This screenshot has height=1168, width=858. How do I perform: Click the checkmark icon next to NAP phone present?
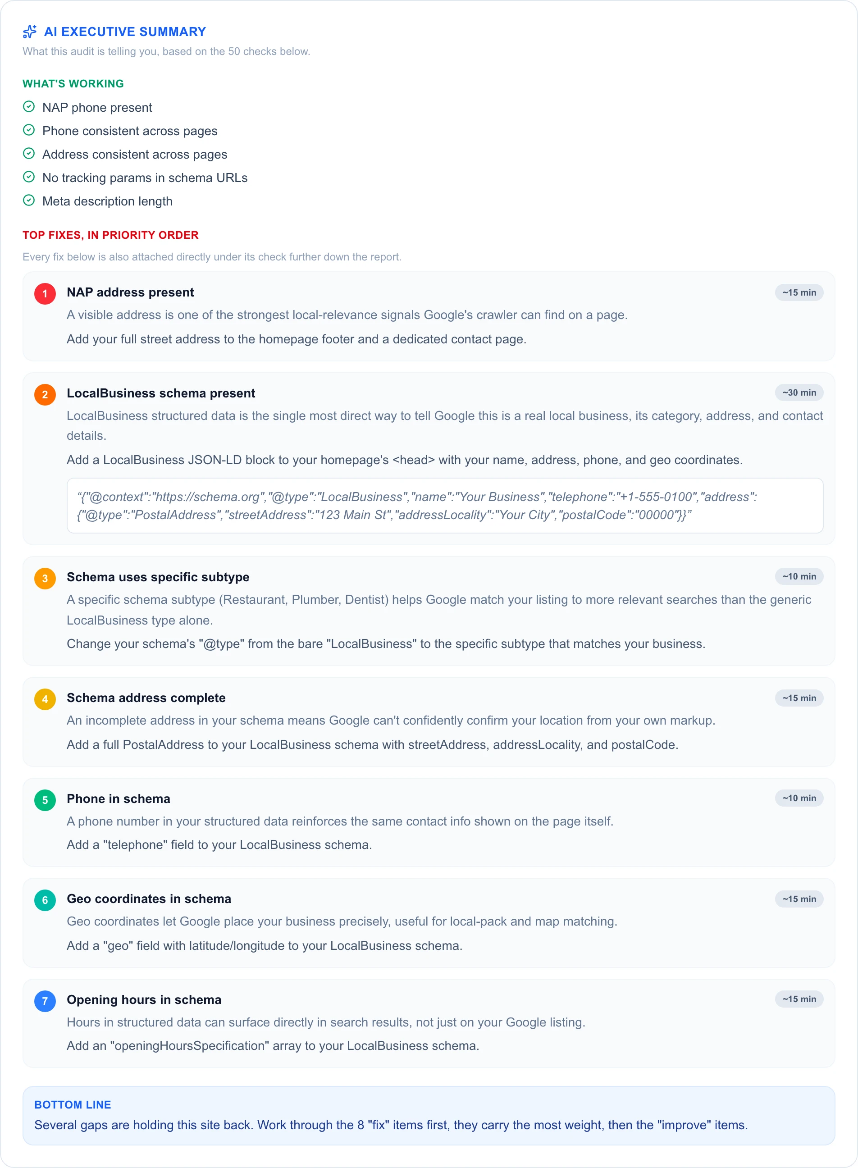click(29, 106)
